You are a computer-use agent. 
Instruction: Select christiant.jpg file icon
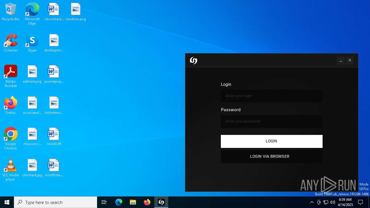click(x=32, y=168)
